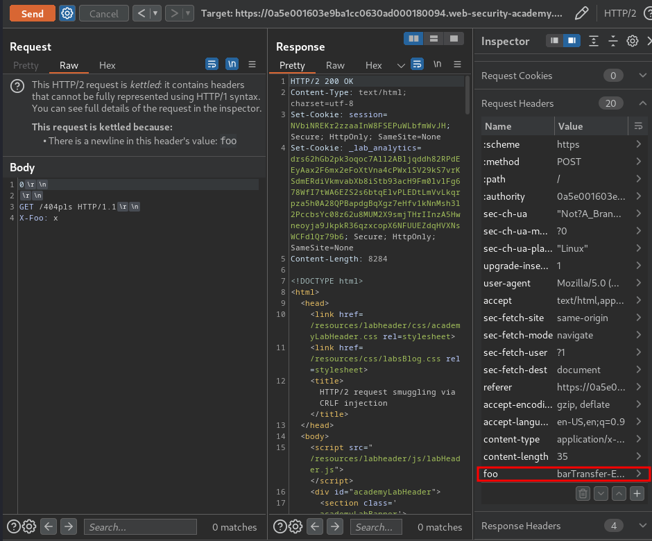Go to next Request search match
The image size is (652, 541).
[x=69, y=527]
